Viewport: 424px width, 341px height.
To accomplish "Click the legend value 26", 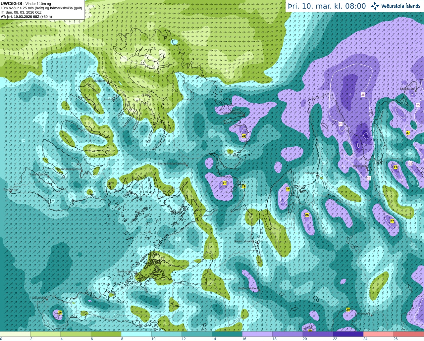I will 395,339.
